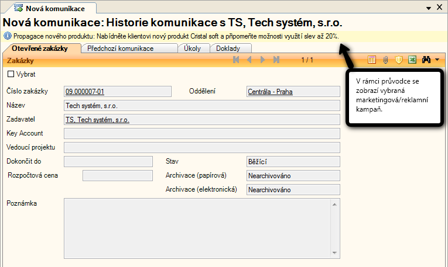Jump to the last record in Zakázky
The image size is (448, 267).
click(276, 60)
